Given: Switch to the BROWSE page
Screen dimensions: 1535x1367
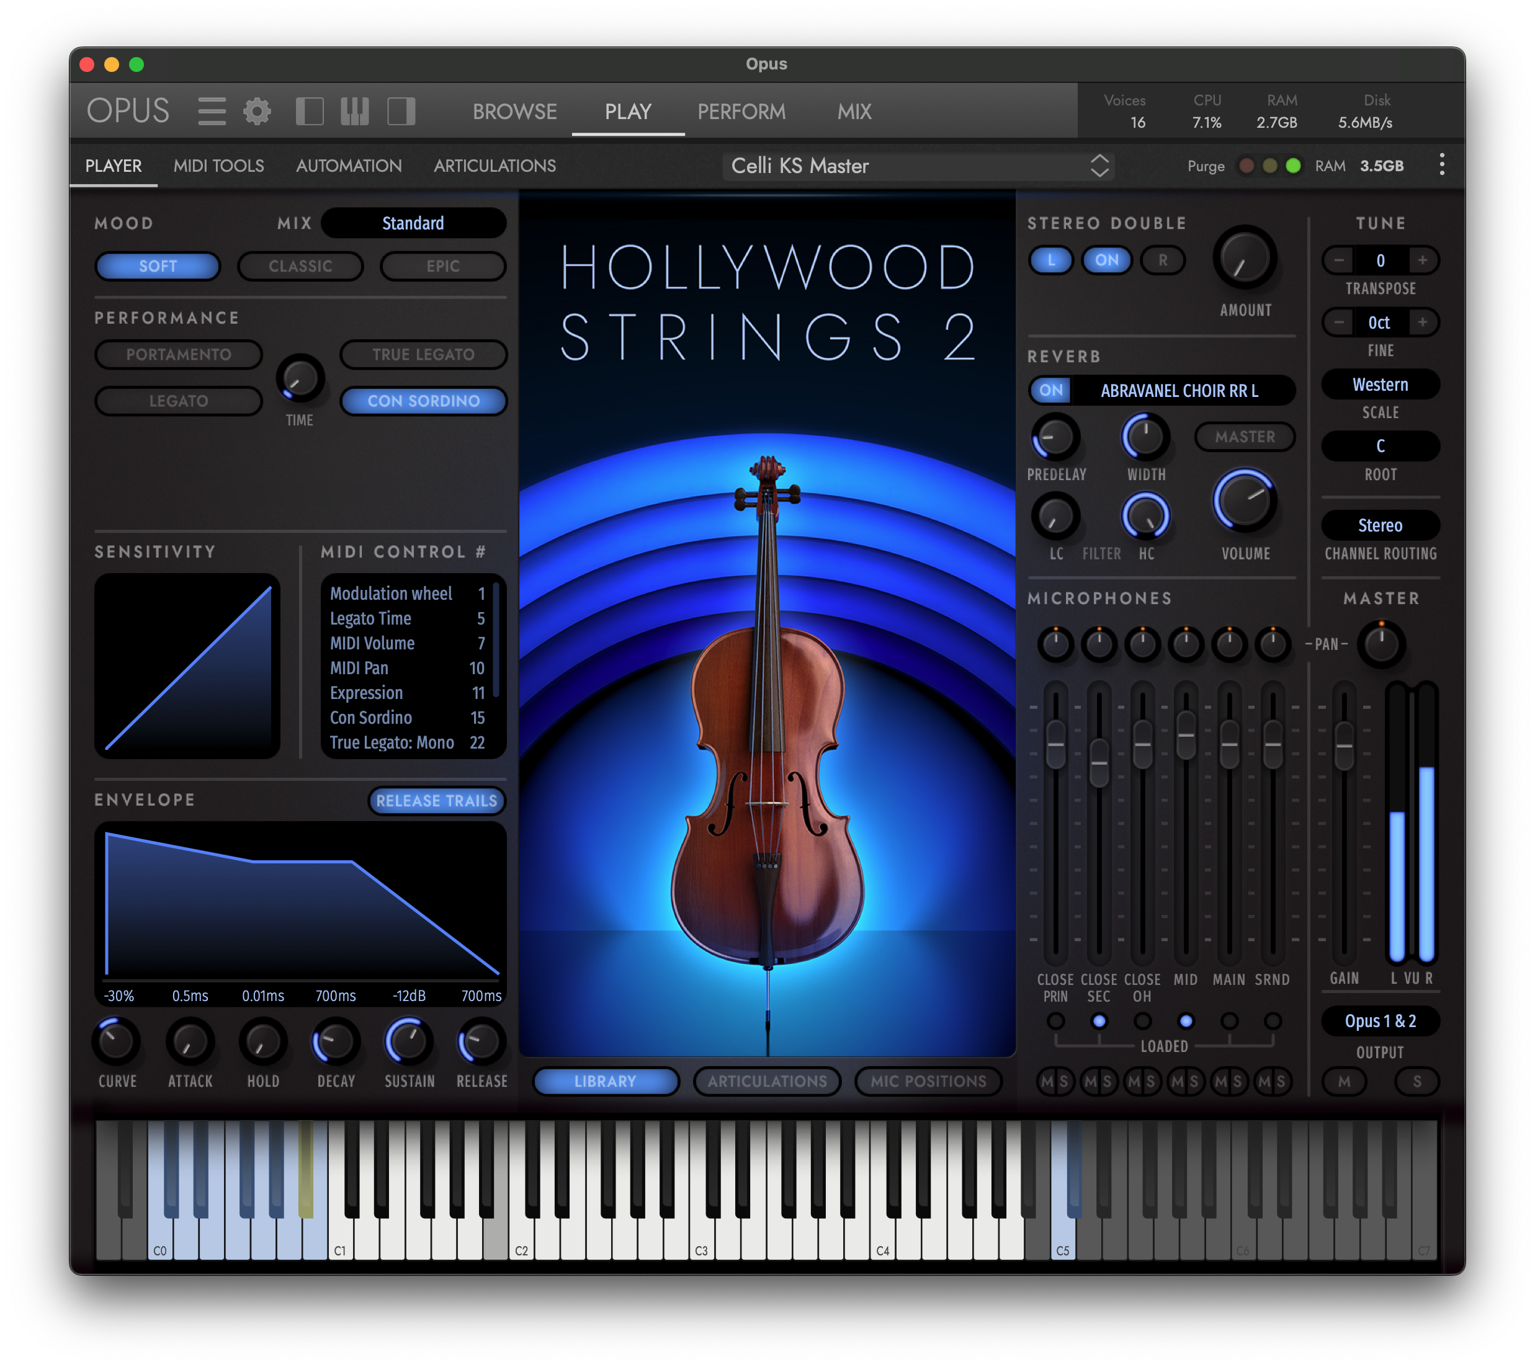Looking at the screenshot, I should tap(515, 111).
